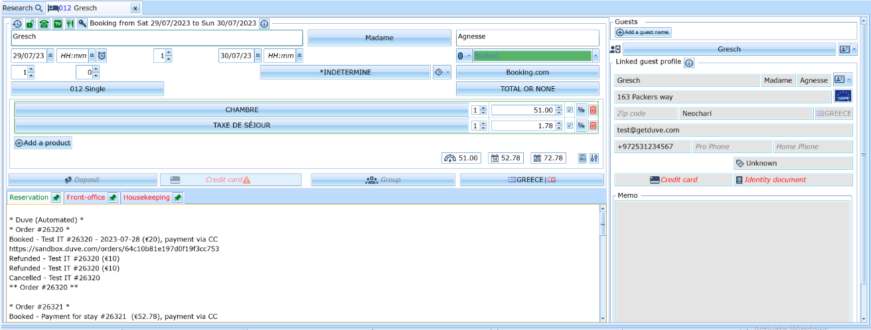
Task: Pin the Reservation notes tab
Action: (56, 197)
